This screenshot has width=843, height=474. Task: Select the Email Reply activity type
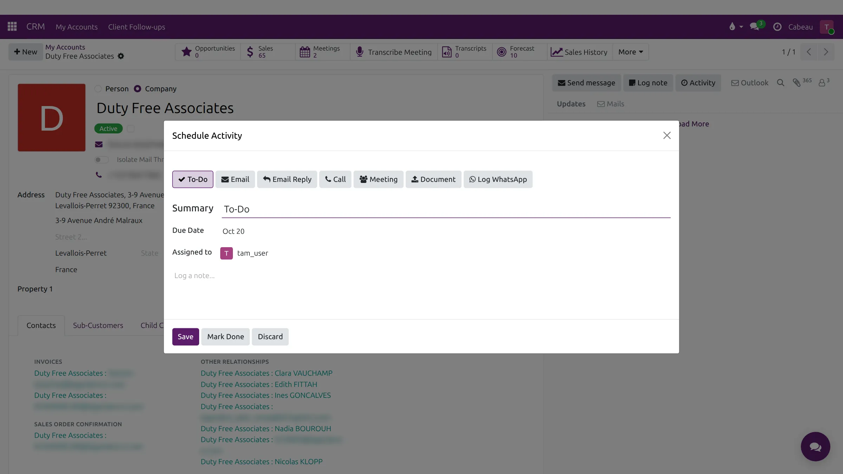click(x=287, y=179)
